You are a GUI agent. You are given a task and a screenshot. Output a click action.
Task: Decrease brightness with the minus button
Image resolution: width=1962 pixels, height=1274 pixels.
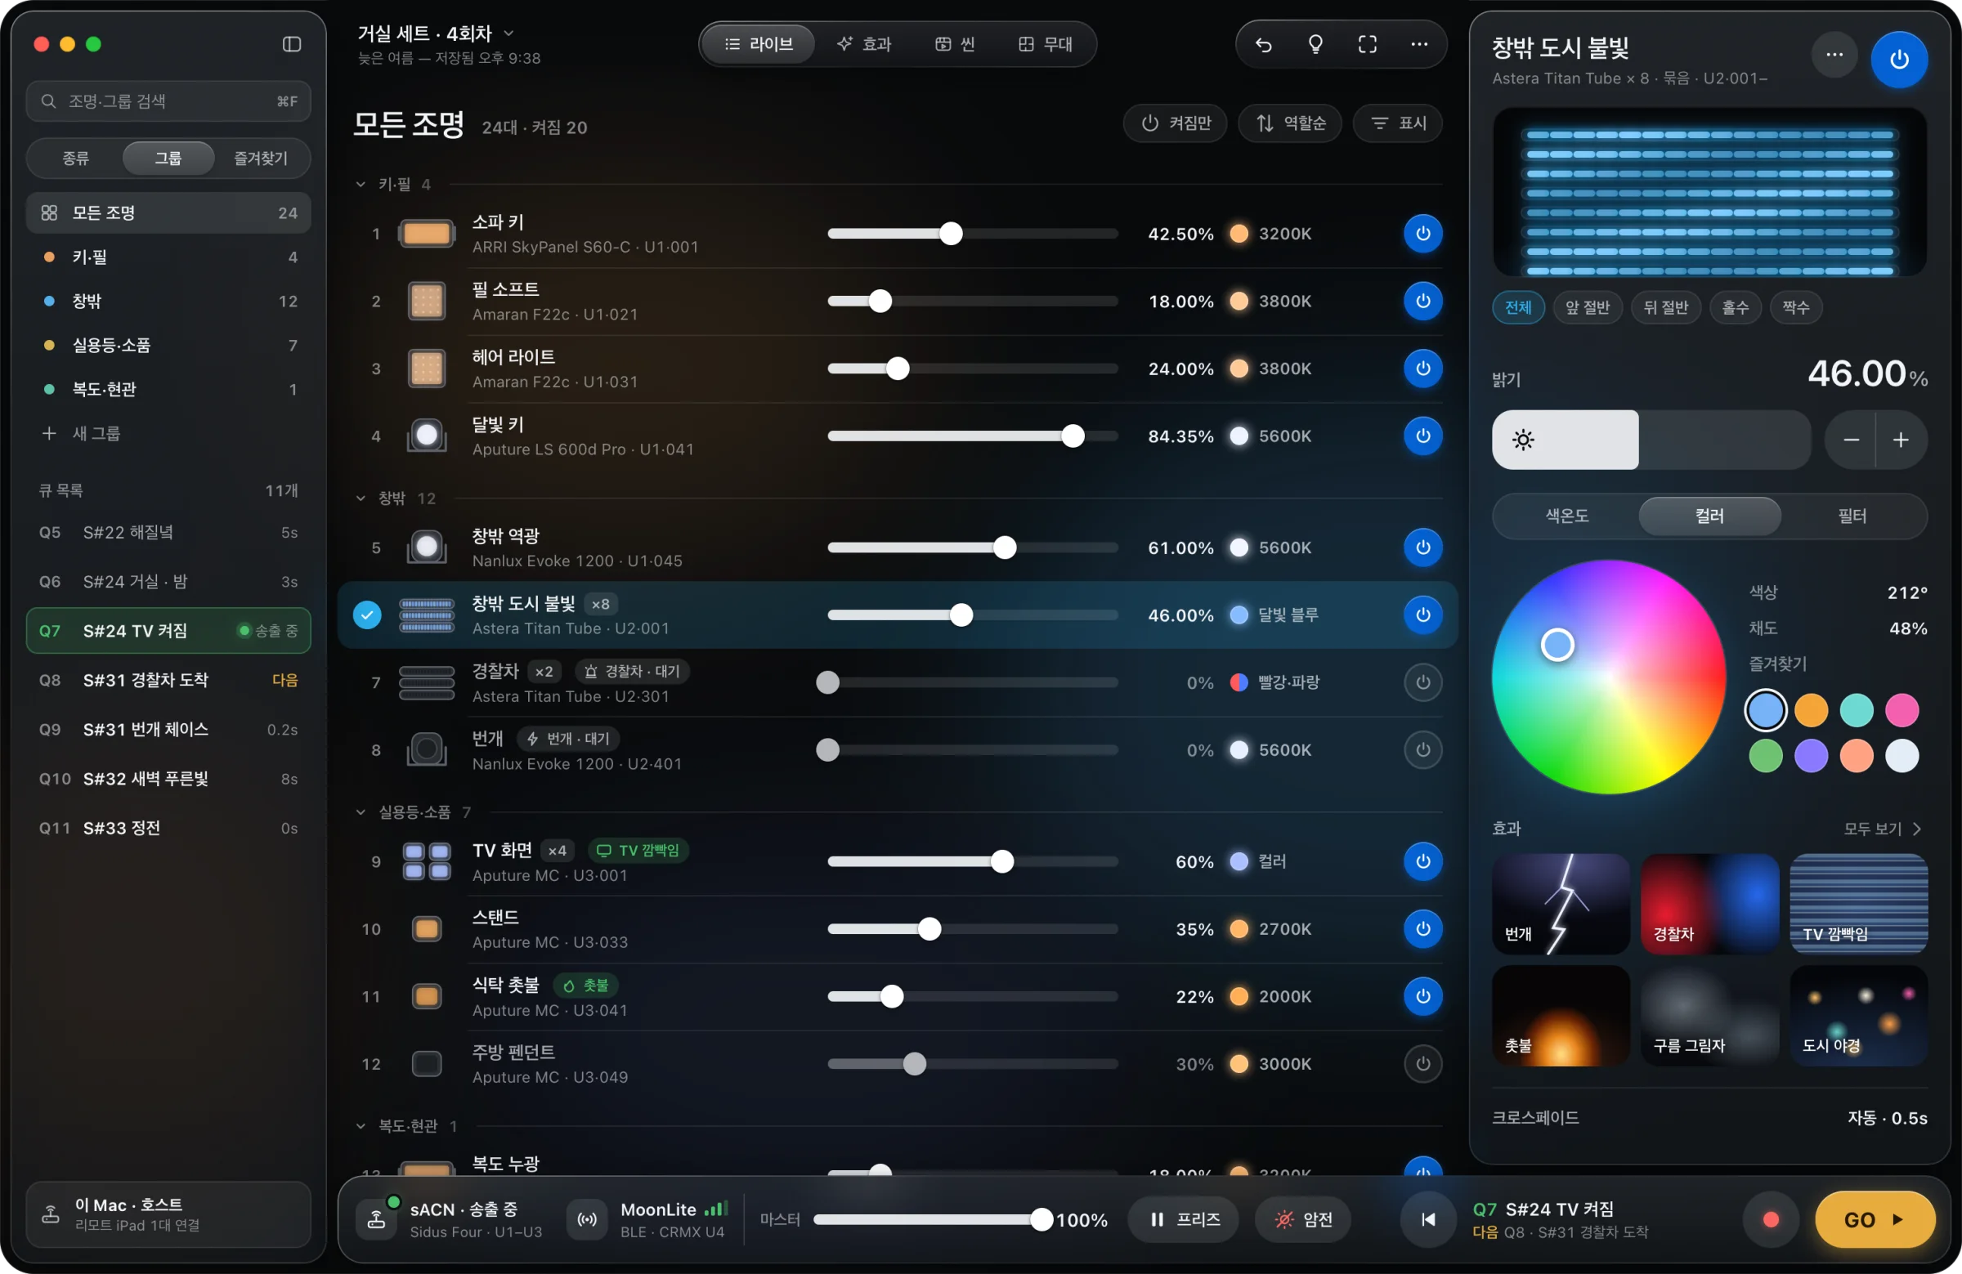tap(1851, 440)
